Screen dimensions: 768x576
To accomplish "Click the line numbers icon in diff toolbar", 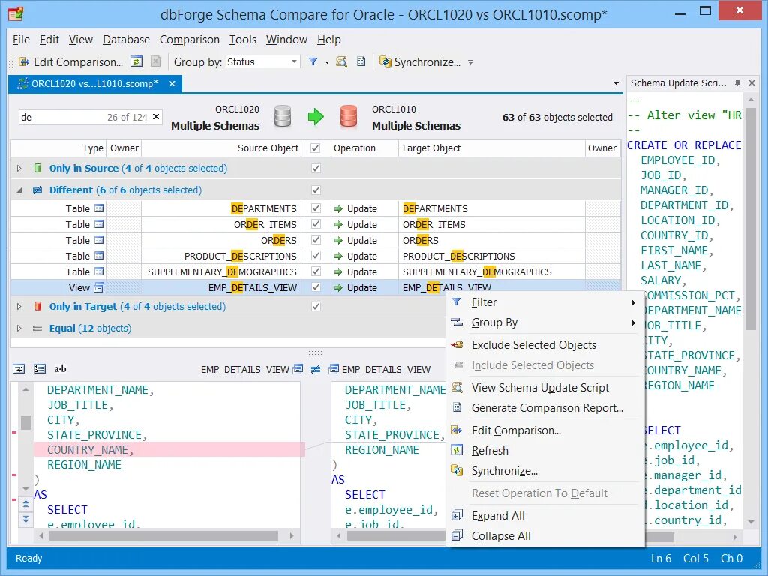I will coord(40,369).
